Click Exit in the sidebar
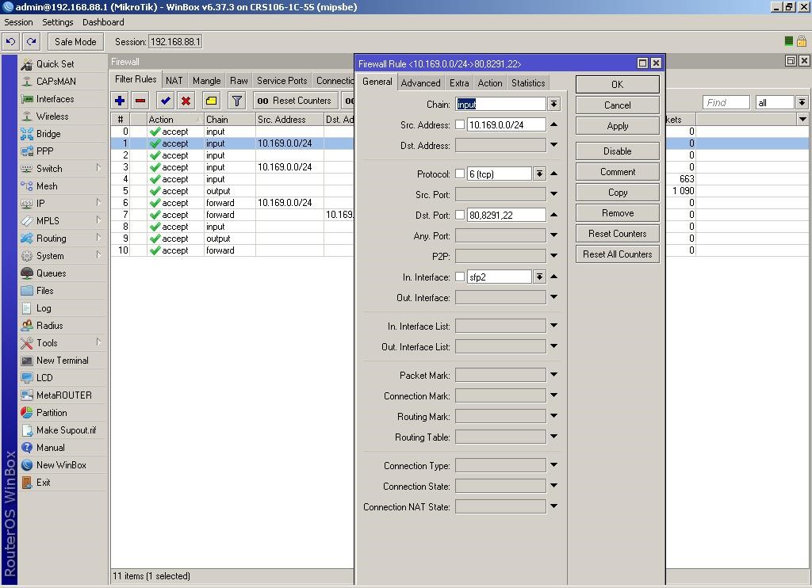Image resolution: width=812 pixels, height=588 pixels. pyautogui.click(x=43, y=482)
